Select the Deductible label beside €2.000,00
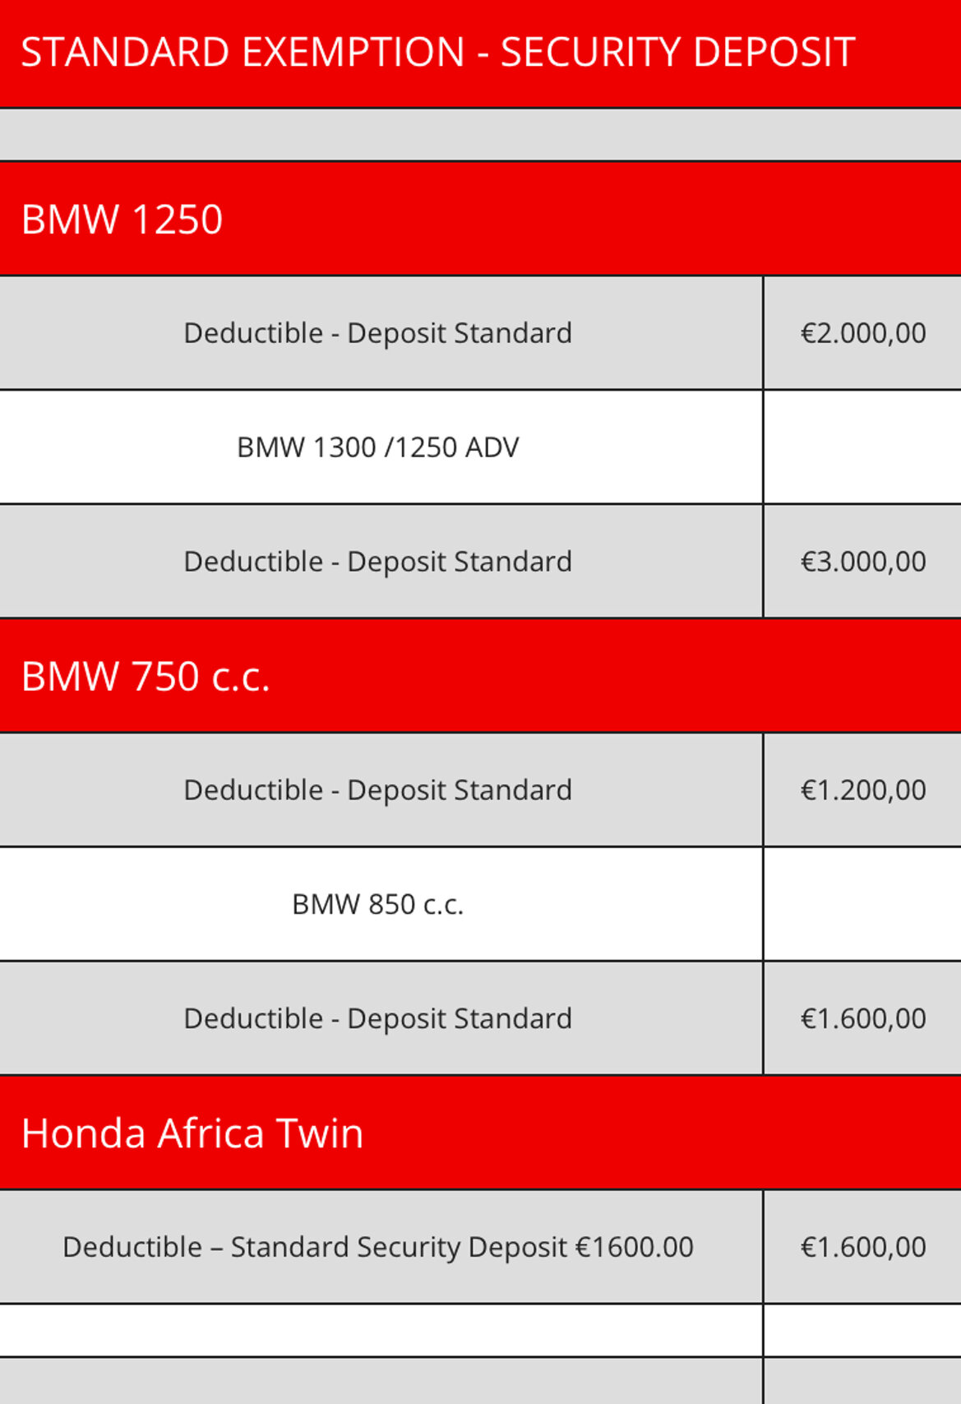Viewport: 961px width, 1404px height. 377,333
